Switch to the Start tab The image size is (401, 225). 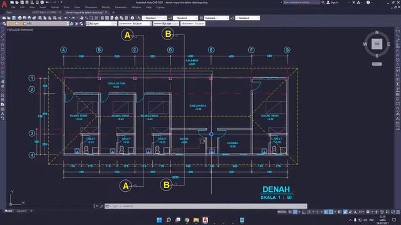tap(9, 12)
